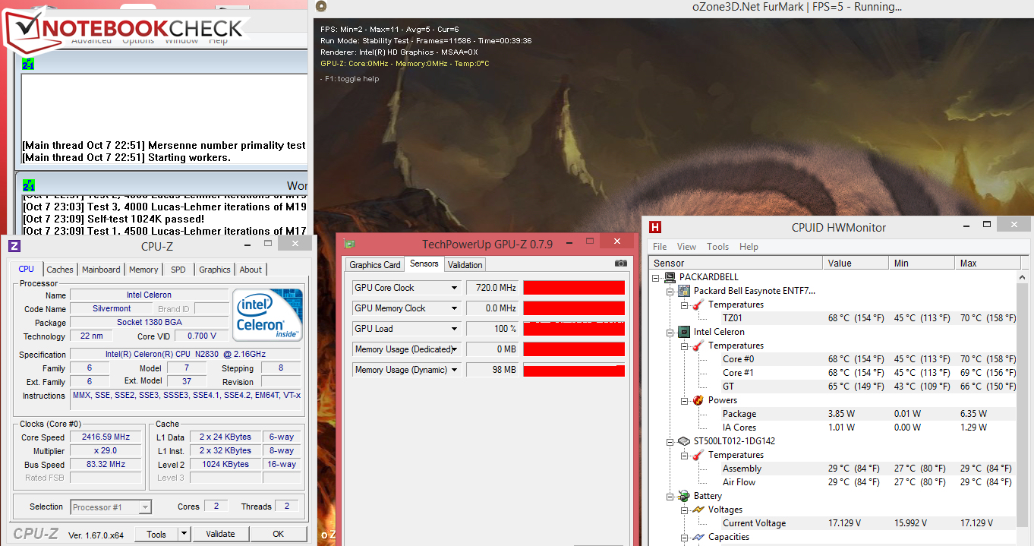Collapse the Battery node
1034x546 pixels.
point(670,496)
